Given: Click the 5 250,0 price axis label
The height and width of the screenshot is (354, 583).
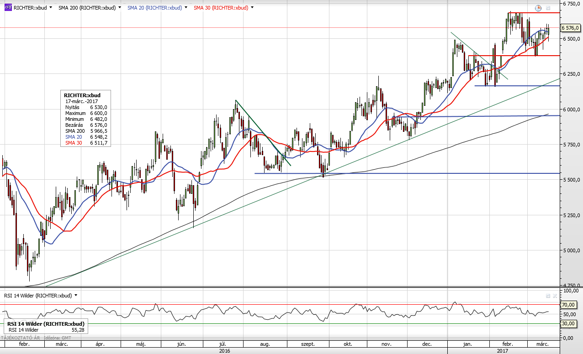Looking at the screenshot, I should (x=572, y=215).
